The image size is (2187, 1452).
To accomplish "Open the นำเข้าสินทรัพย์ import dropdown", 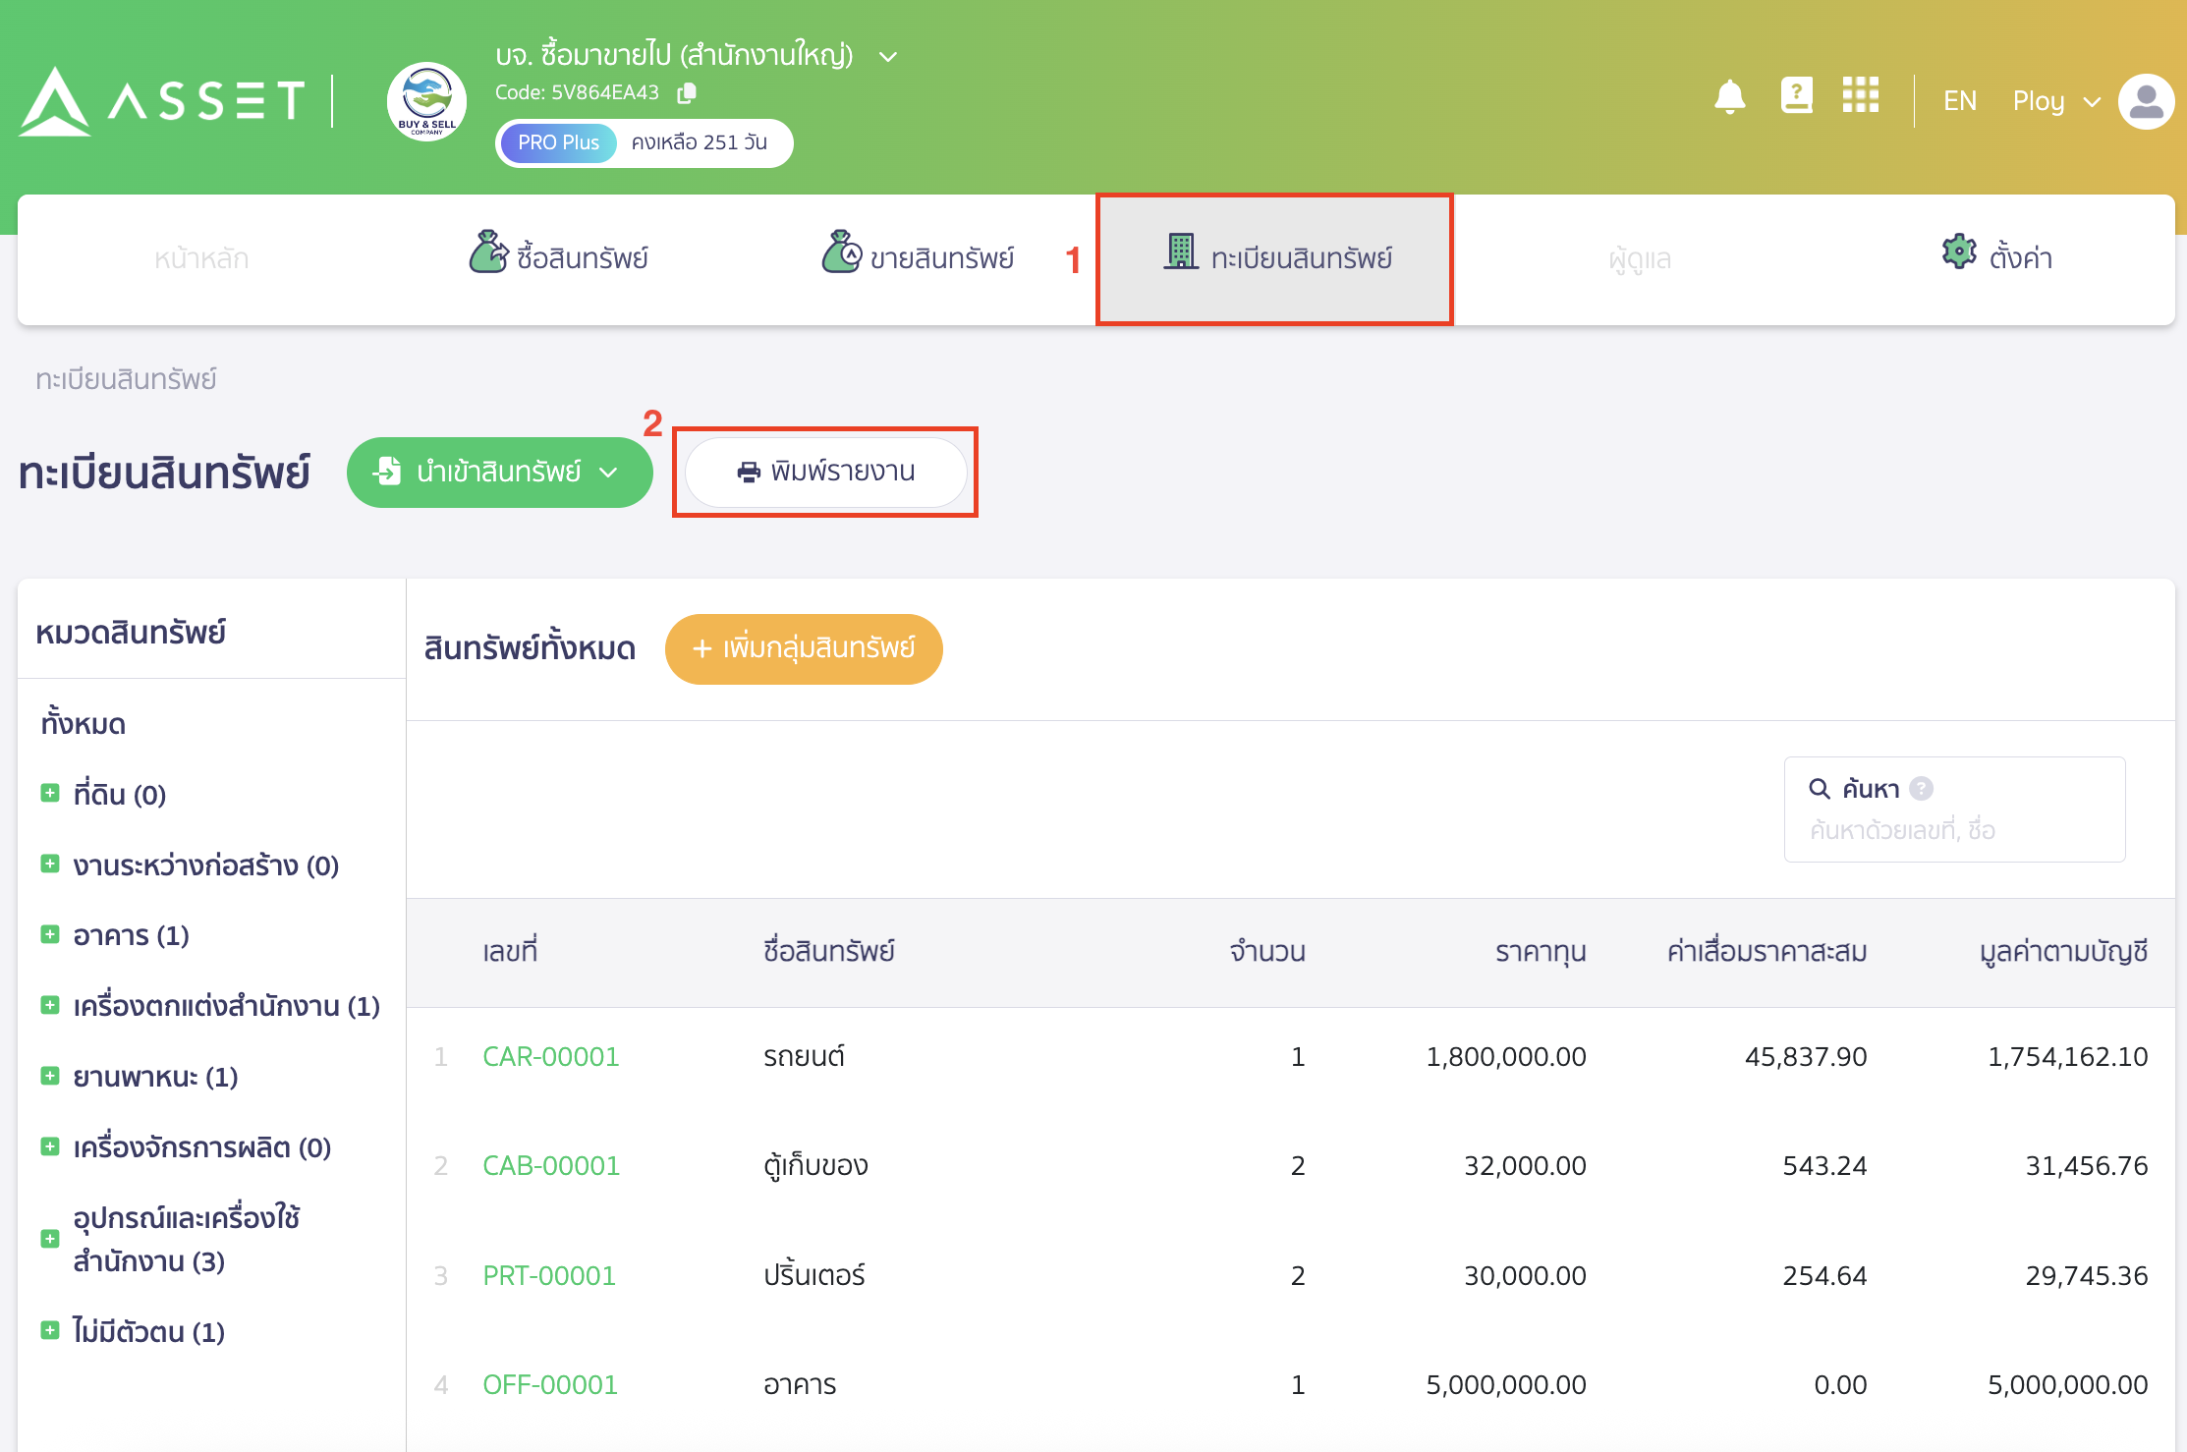I will point(499,473).
